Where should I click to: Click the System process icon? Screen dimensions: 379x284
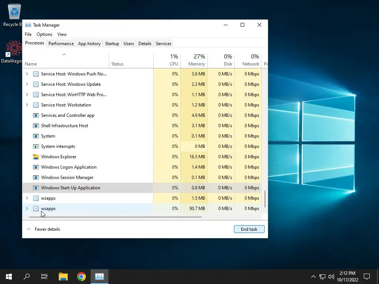(36, 136)
